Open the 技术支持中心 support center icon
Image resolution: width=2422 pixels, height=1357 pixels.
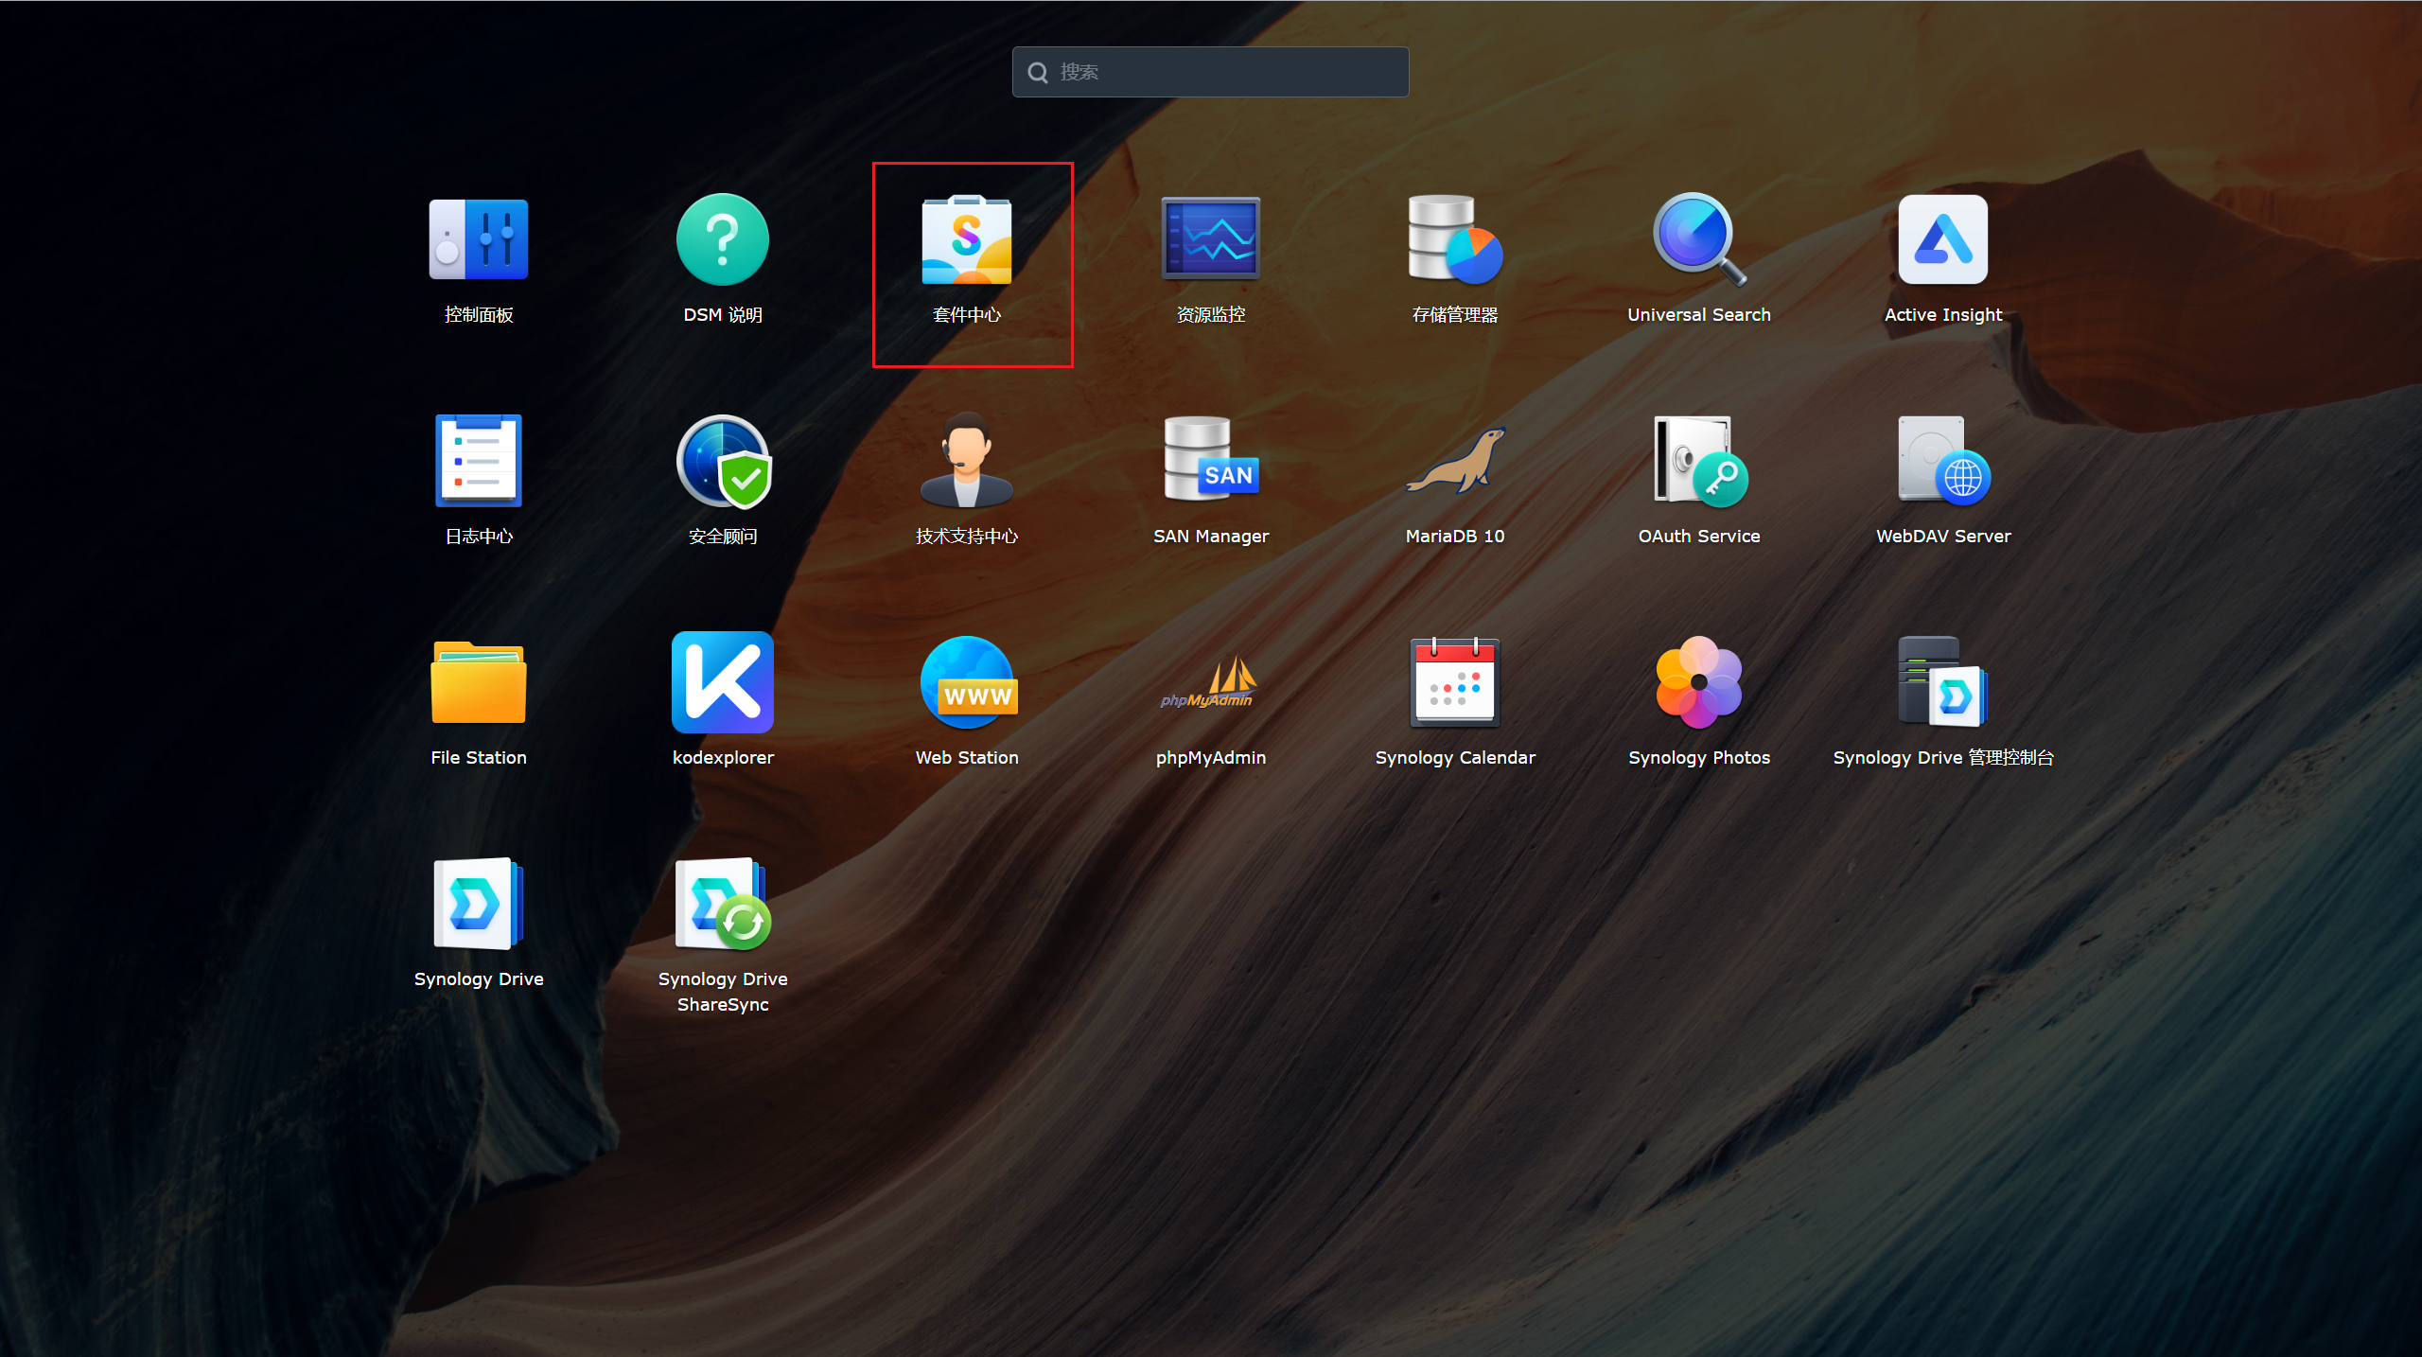967,461
